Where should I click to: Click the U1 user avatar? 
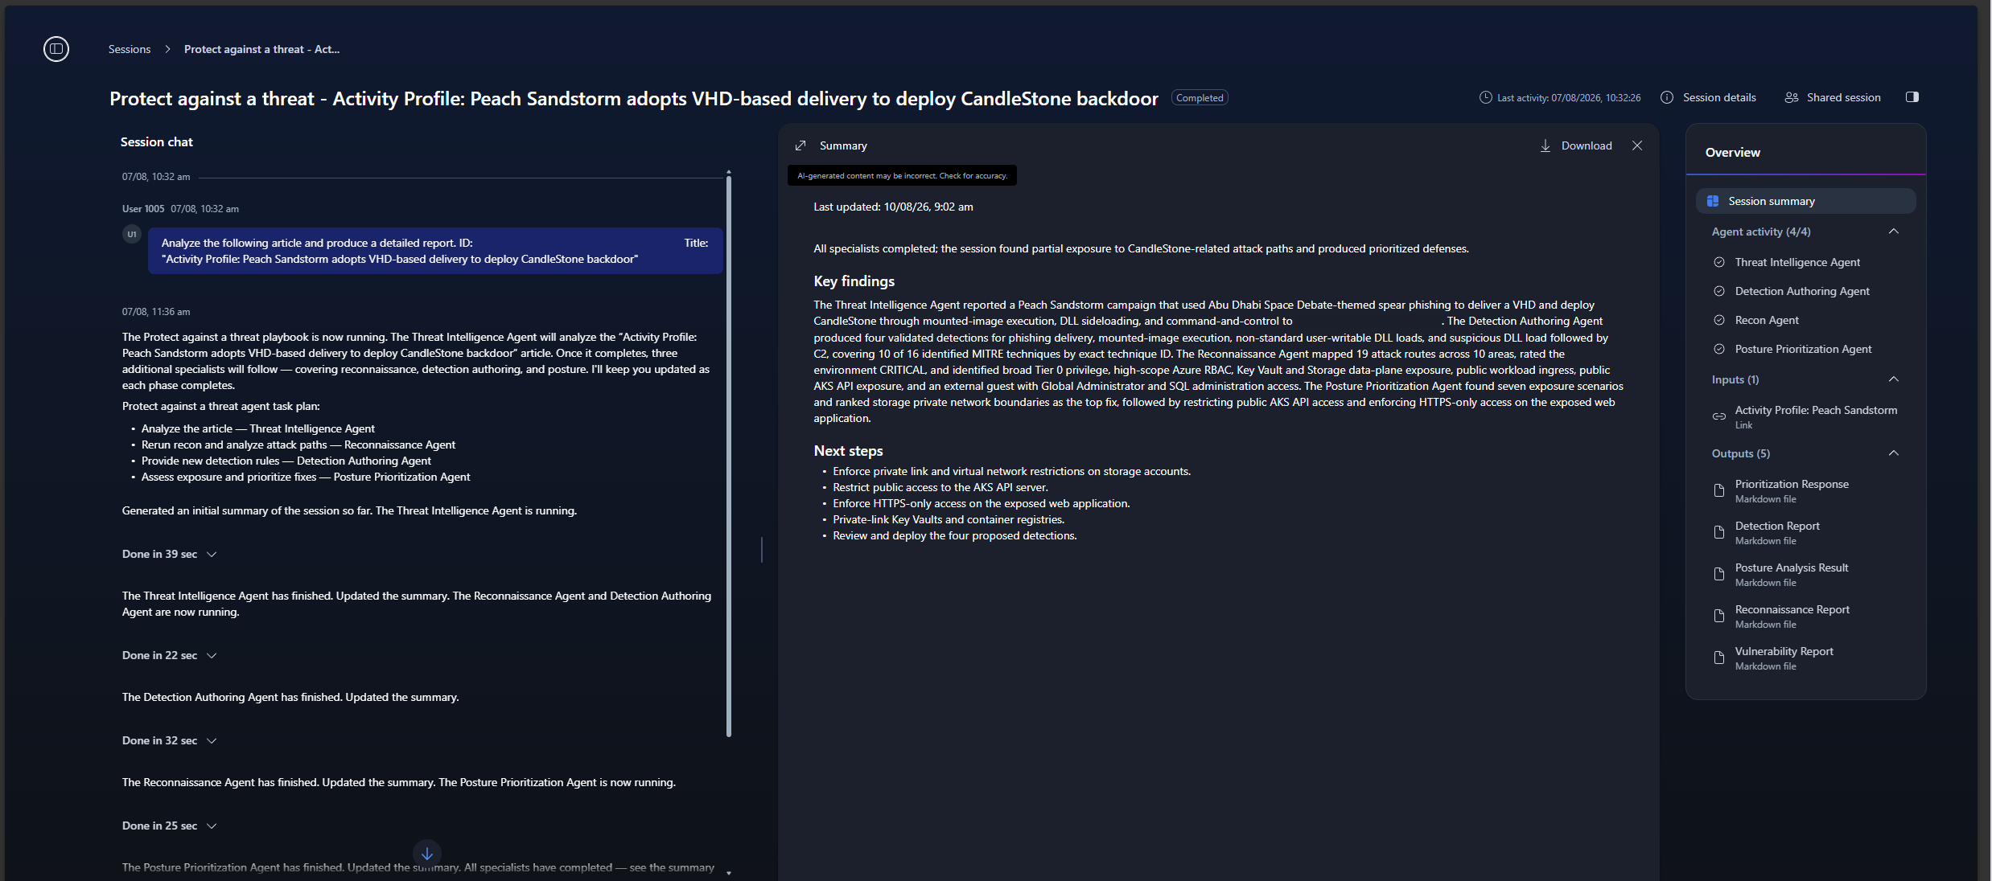(x=132, y=234)
